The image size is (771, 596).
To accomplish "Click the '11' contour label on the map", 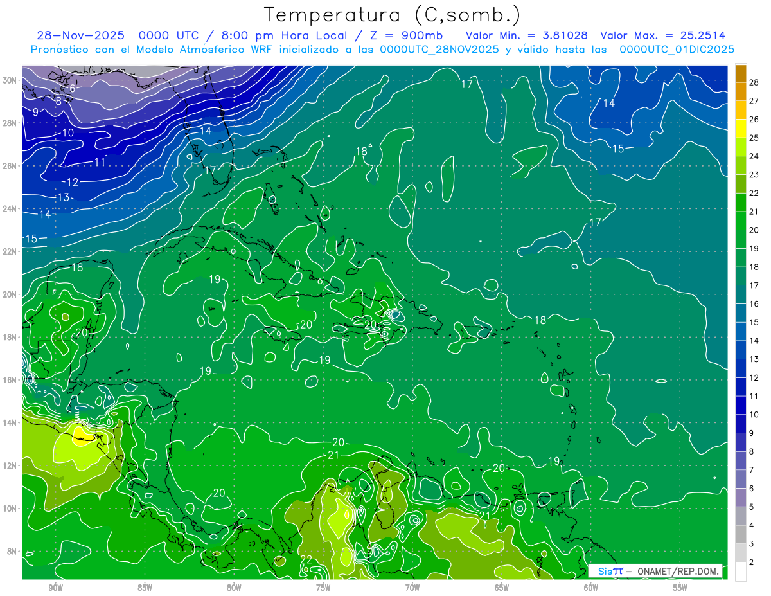I will pos(100,162).
